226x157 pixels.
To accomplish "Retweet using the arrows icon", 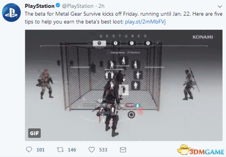I will click(x=60, y=150).
